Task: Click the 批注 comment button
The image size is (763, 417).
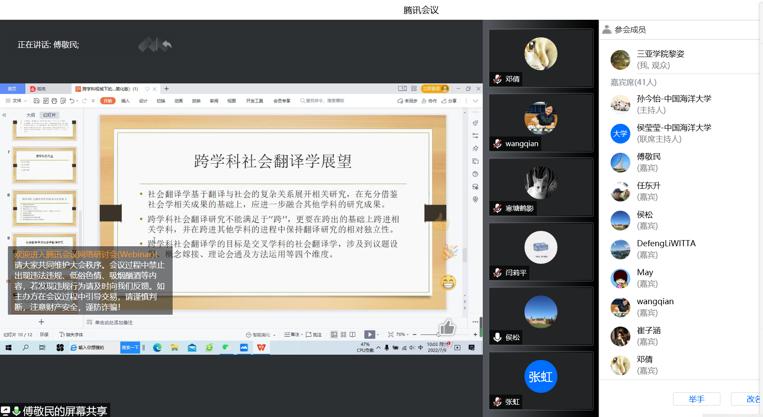Action: pyautogui.click(x=314, y=334)
